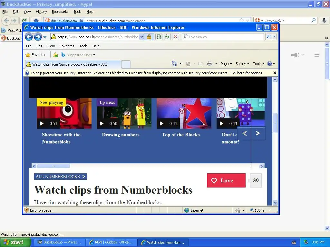The width and height of the screenshot is (330, 247).
Task: Open the Page dropdown menu
Action: 226,64
